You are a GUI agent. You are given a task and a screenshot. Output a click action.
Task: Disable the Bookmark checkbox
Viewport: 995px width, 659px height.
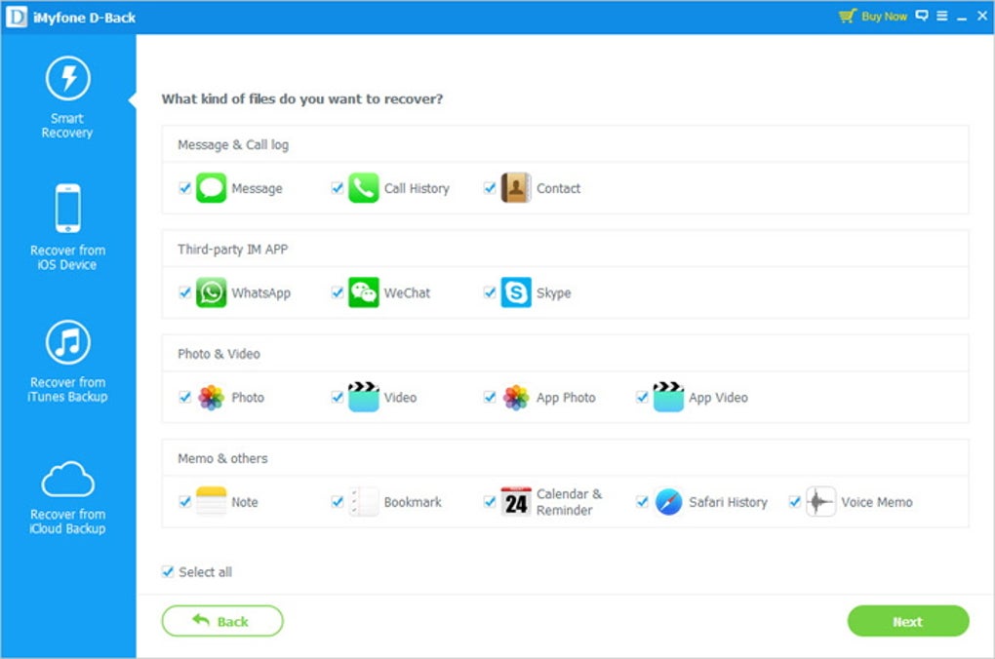(x=337, y=501)
